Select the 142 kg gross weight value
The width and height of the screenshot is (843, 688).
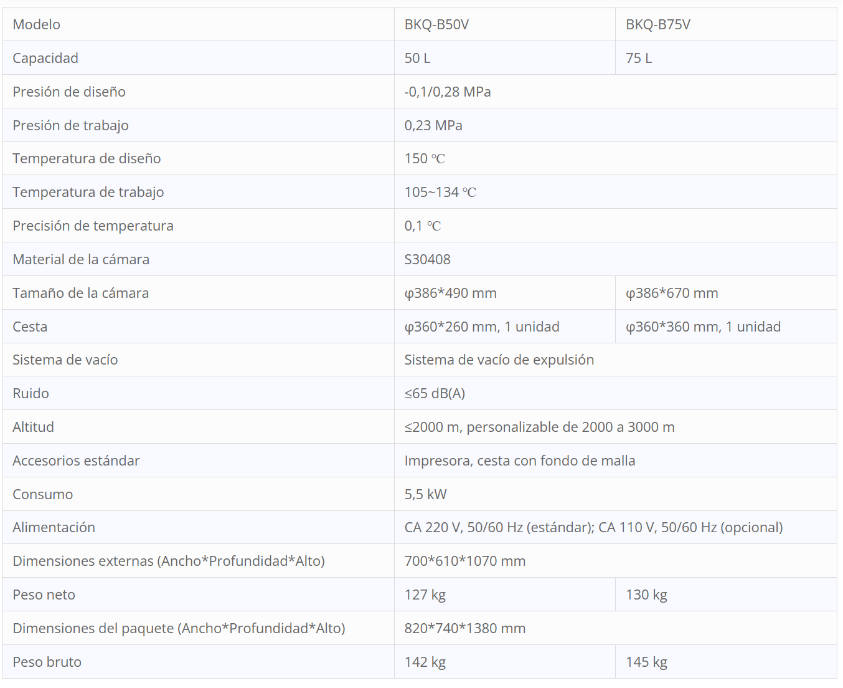point(425,662)
